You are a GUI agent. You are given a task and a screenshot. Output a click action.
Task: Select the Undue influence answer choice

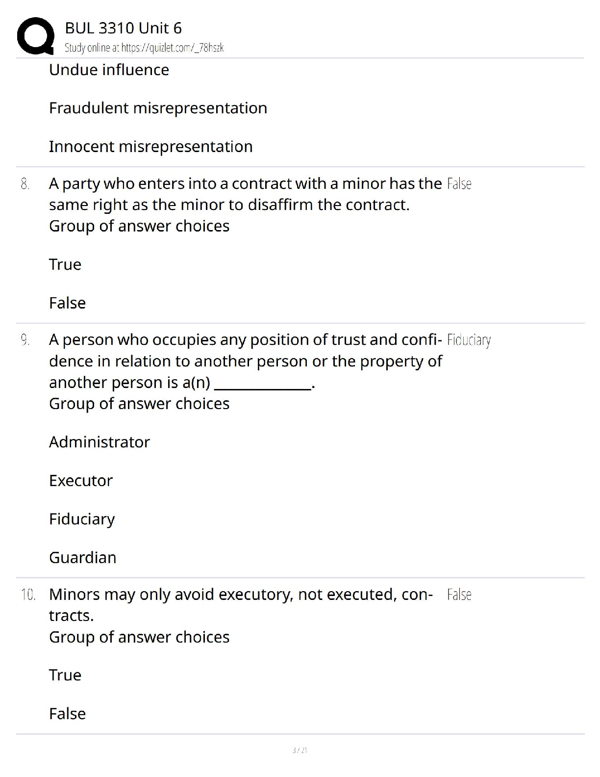[109, 70]
